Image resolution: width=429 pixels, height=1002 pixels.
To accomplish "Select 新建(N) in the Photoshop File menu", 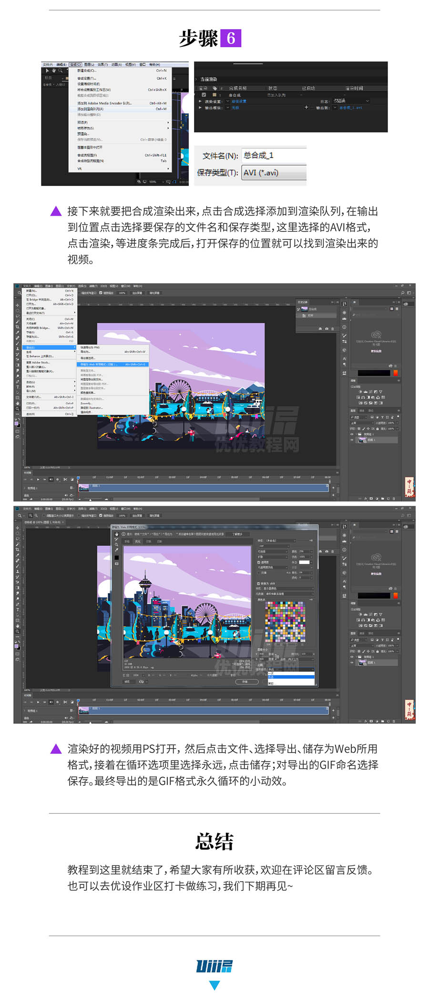I will pos(50,291).
